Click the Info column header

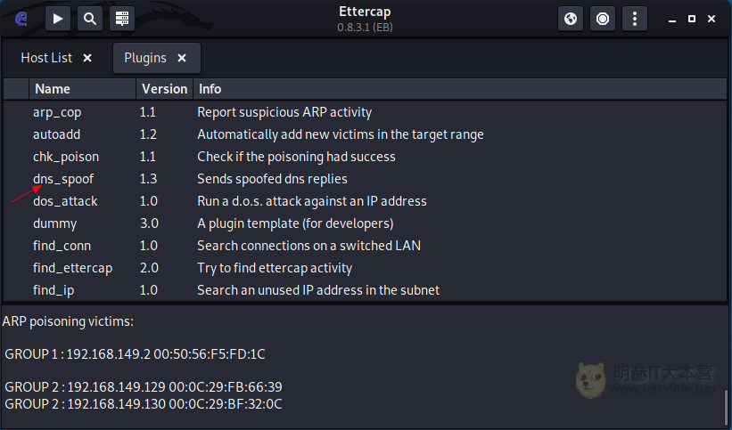(460, 89)
